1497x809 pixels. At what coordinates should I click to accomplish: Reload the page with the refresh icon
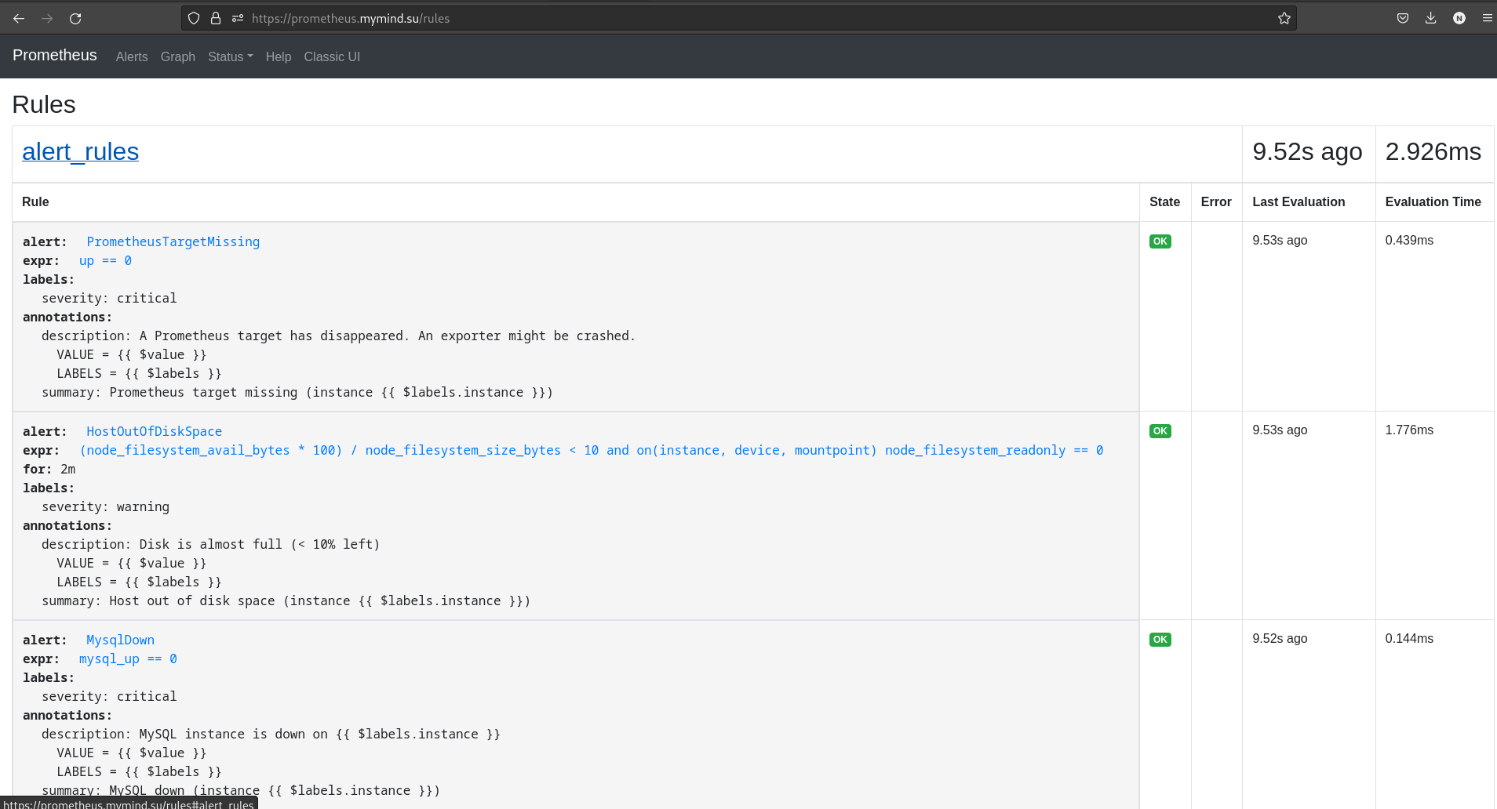(75, 18)
